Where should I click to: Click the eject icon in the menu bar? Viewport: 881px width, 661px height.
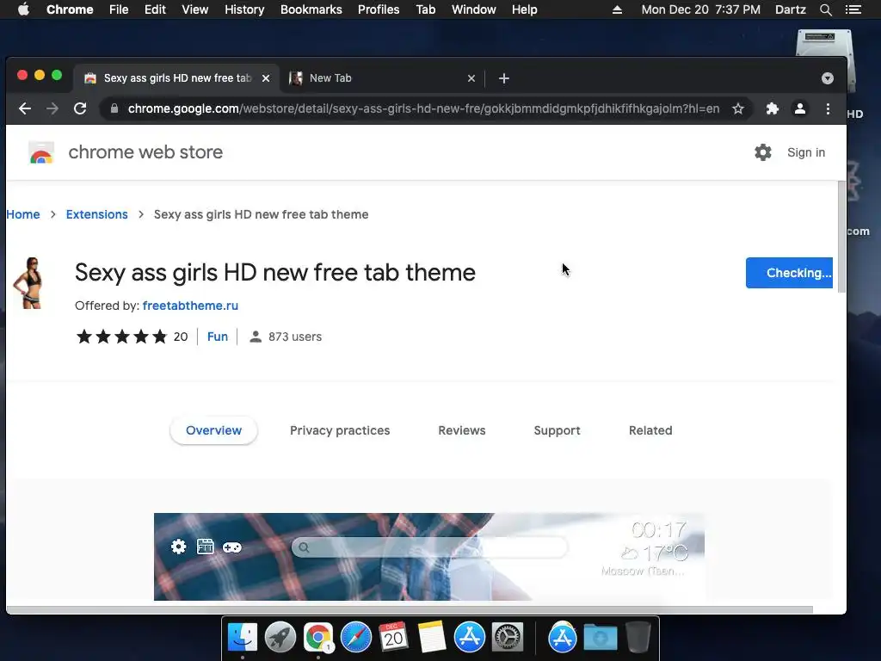(617, 9)
